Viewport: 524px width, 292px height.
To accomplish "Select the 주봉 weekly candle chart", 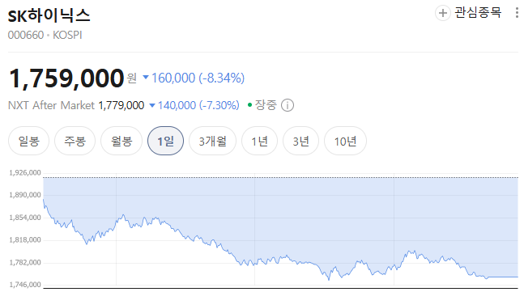I will [75, 141].
